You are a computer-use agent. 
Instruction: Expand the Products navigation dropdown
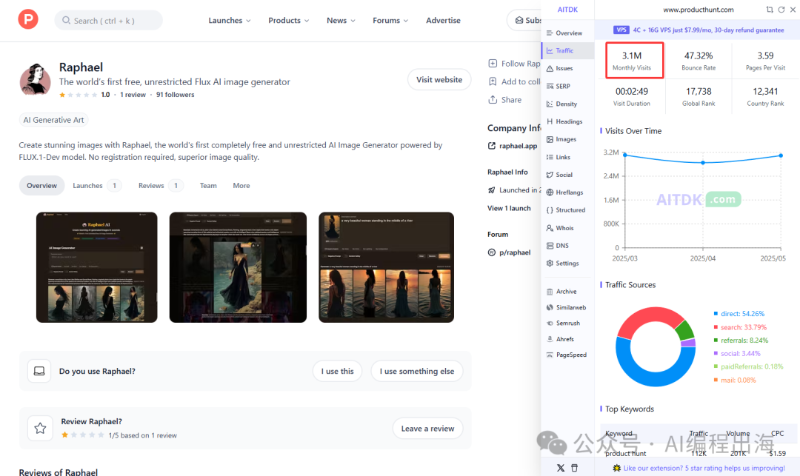point(289,21)
